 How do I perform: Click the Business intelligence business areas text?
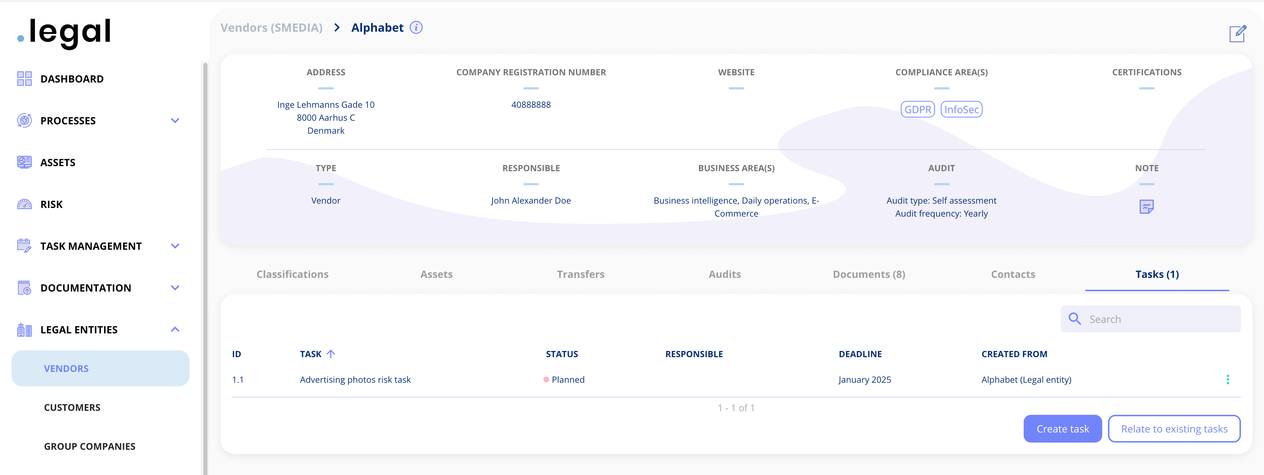pos(736,207)
